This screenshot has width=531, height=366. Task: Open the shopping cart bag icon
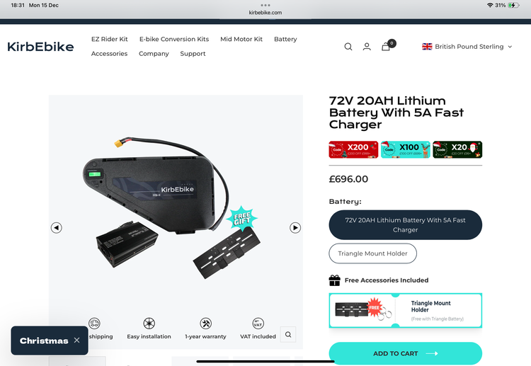[x=386, y=47]
